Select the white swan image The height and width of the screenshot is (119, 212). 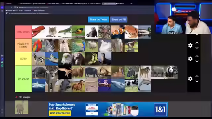coord(105,45)
